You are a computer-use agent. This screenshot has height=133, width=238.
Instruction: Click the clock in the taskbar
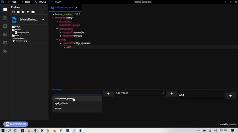coord(223,130)
